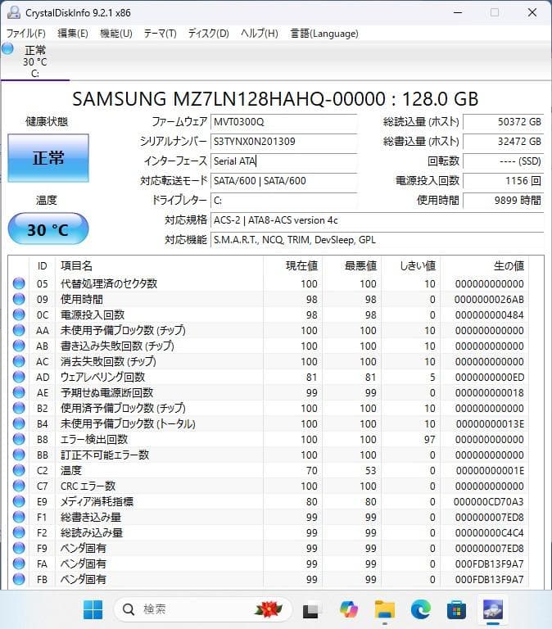
Task: Click status icon for BB 訂正不可能エラー数
Action: pyautogui.click(x=19, y=455)
